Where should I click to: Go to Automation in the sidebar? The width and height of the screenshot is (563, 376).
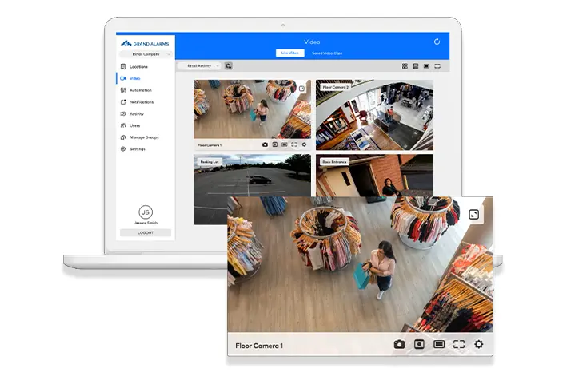pos(140,90)
